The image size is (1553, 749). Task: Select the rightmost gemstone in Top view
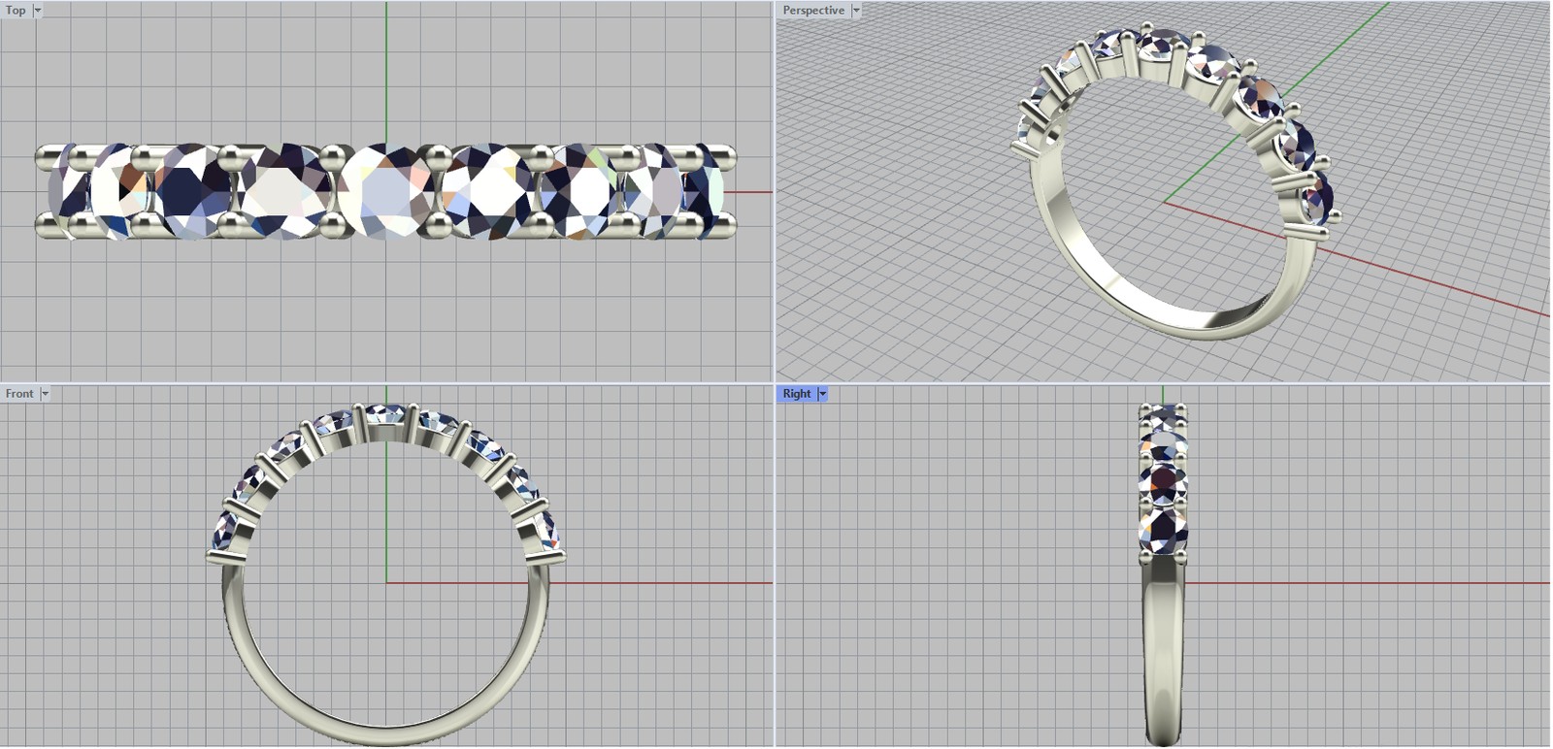point(705,190)
